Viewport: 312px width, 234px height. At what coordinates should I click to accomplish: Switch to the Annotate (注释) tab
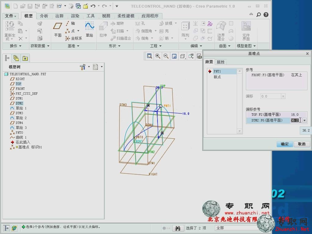point(59,16)
